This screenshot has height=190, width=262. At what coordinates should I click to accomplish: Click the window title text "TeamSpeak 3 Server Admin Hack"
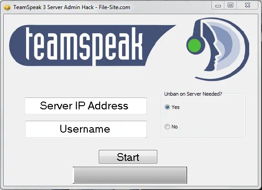pyautogui.click(x=53, y=7)
